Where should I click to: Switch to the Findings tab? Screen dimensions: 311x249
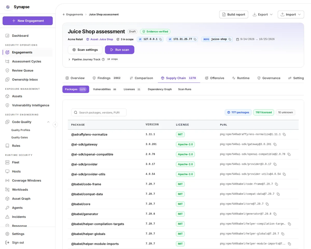click(107, 78)
